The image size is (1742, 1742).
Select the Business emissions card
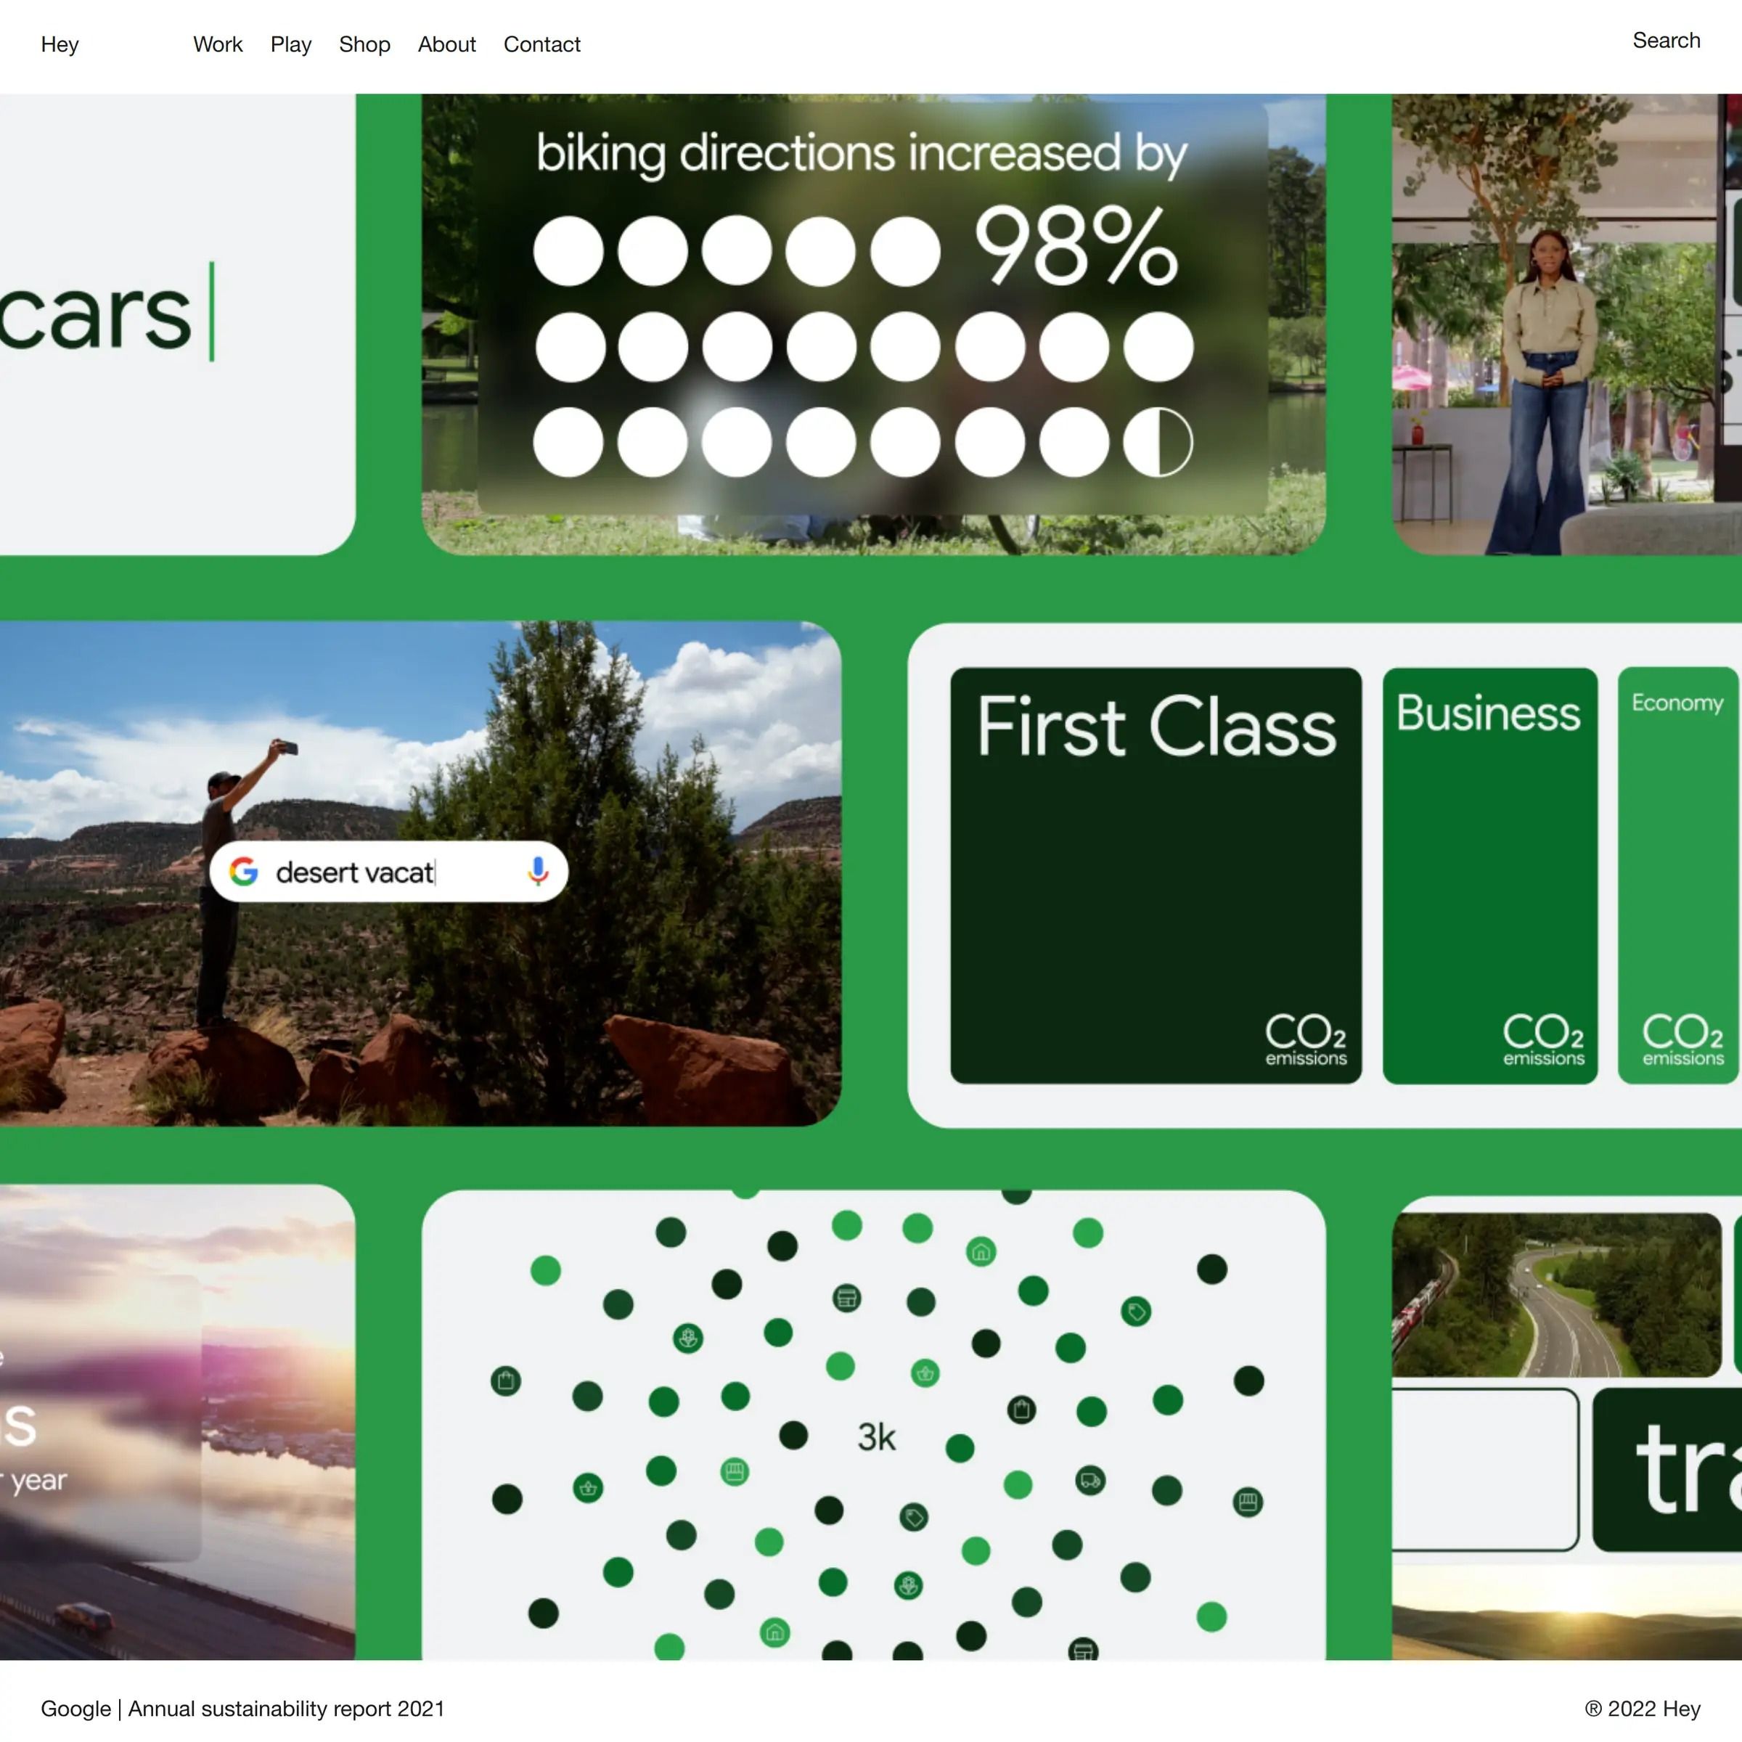tap(1489, 875)
